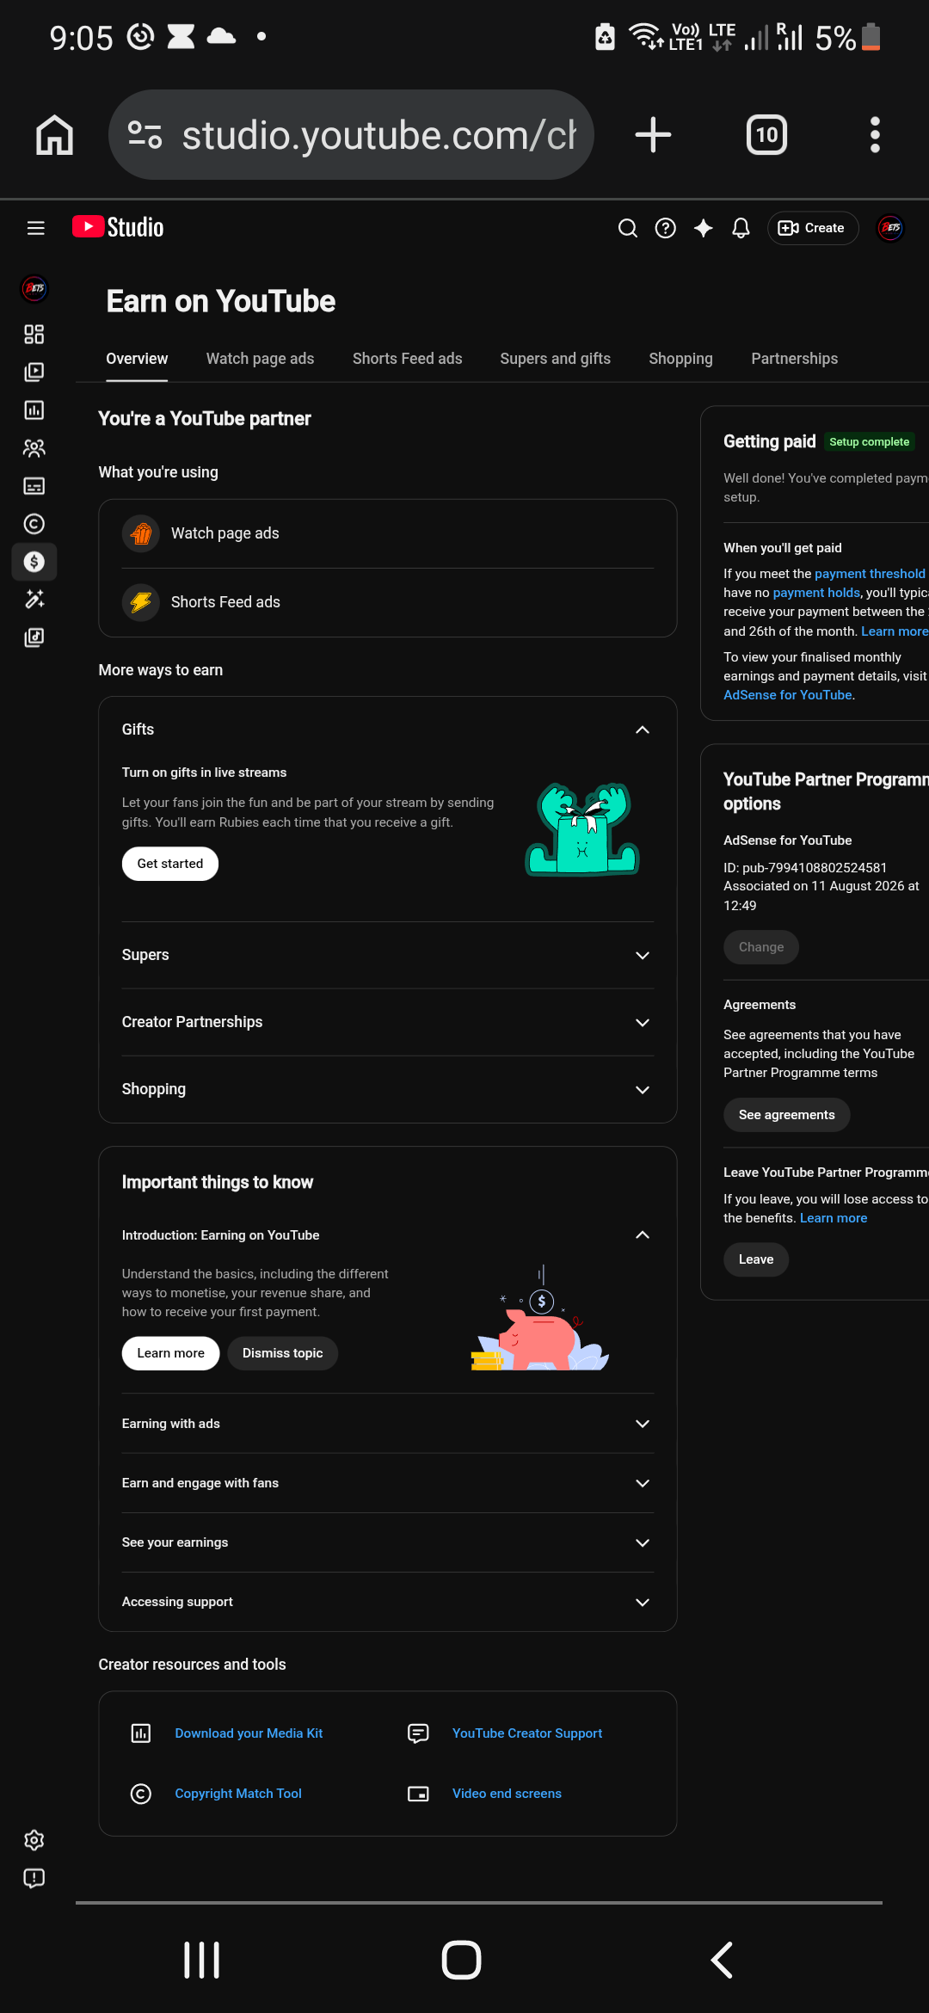Tap Android back navigation button
This screenshot has height=2013, width=929.
722,1961
